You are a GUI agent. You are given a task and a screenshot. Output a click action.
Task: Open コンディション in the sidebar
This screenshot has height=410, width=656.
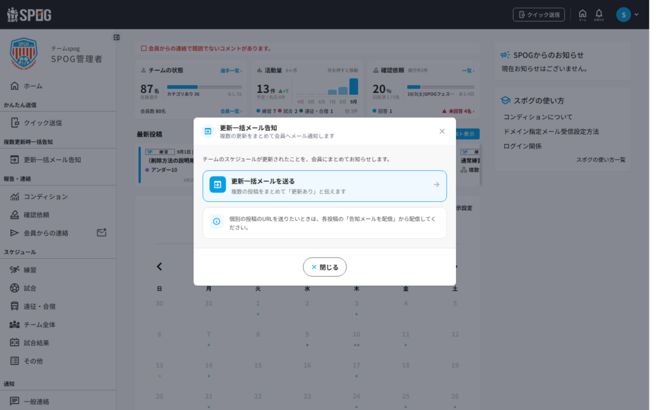tap(58, 196)
